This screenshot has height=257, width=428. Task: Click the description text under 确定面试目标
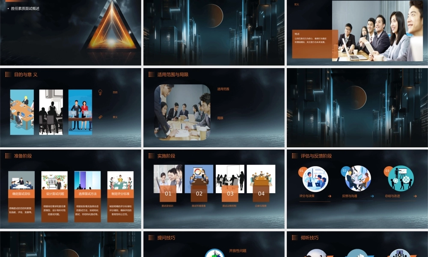[21, 210]
